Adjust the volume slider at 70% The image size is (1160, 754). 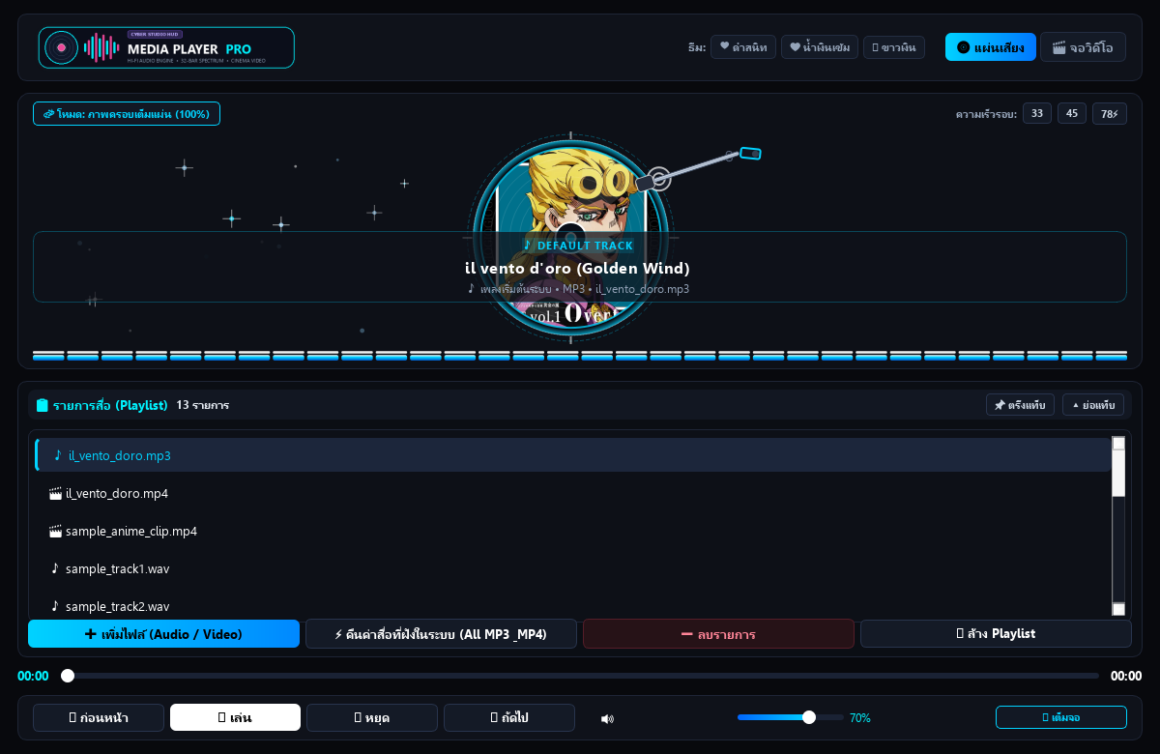point(791,717)
